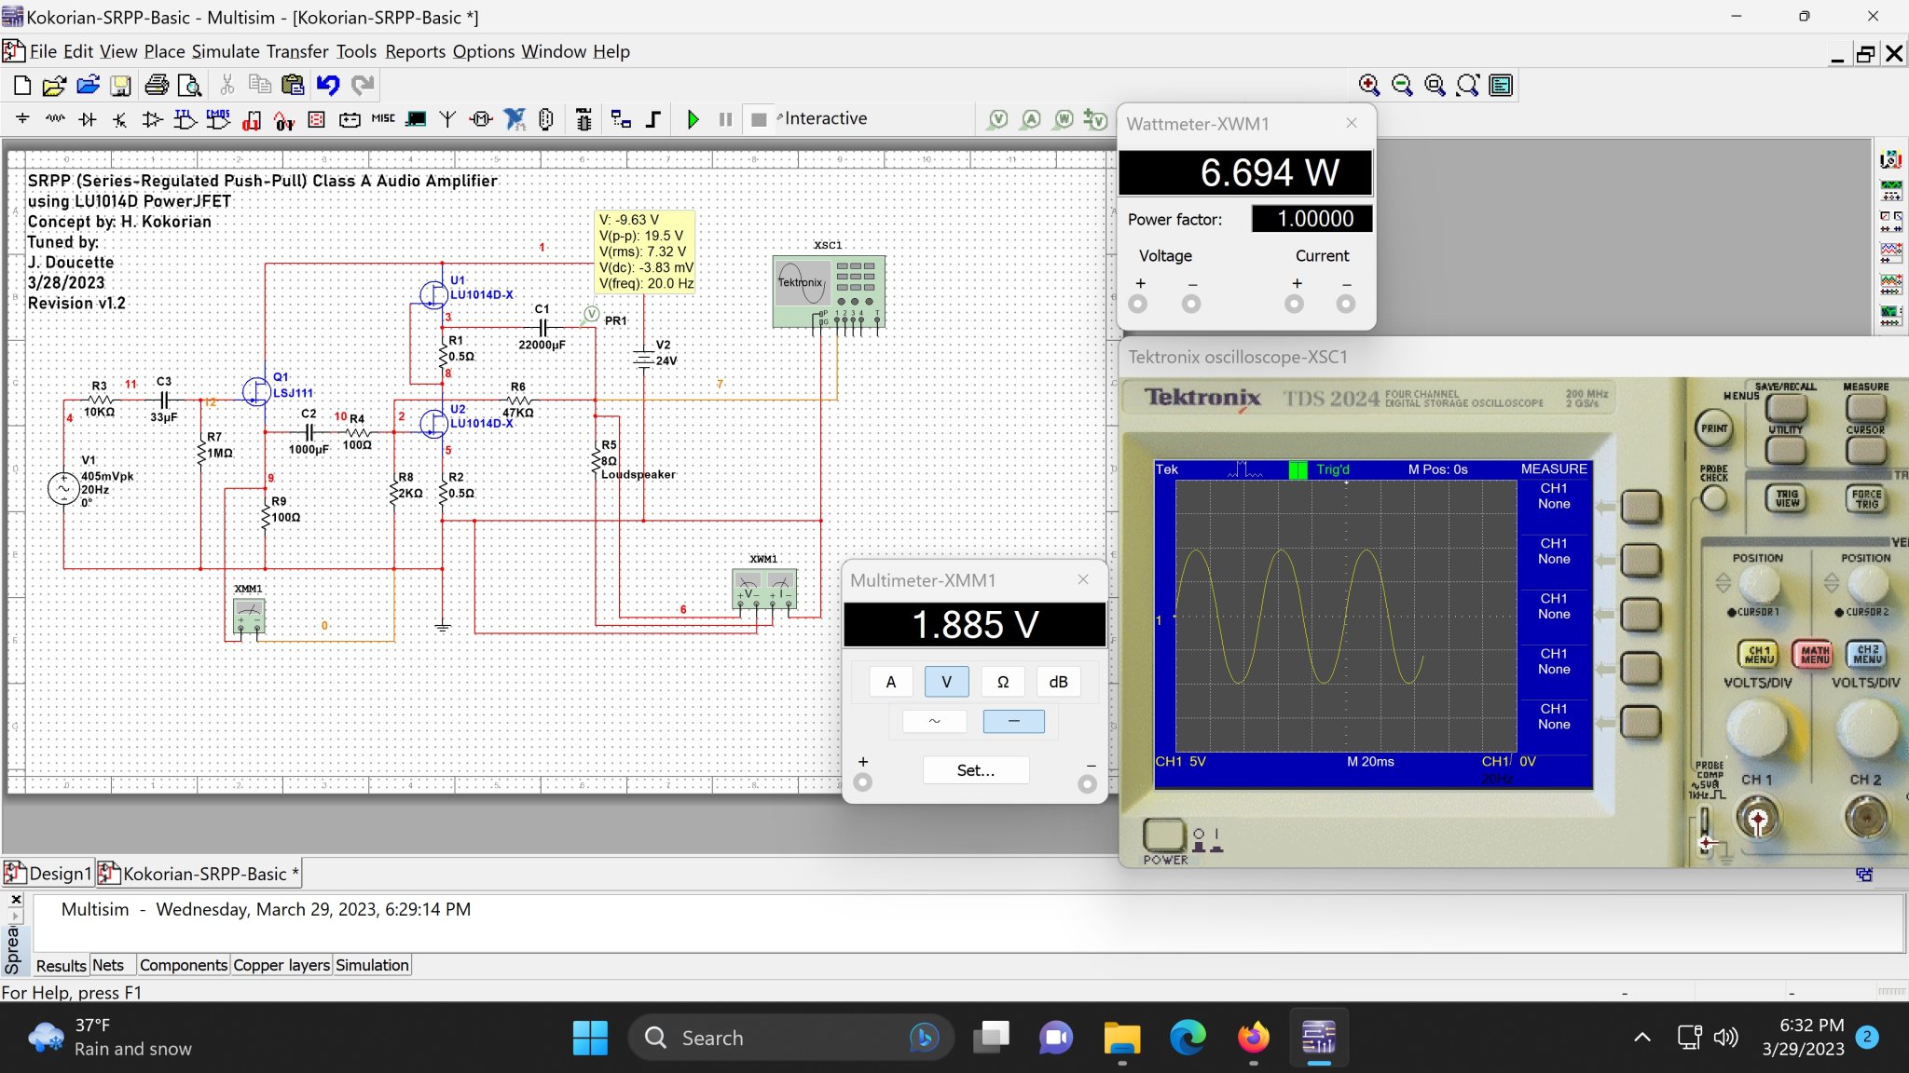Place a source component
The height and width of the screenshot is (1073, 1909).
22,119
